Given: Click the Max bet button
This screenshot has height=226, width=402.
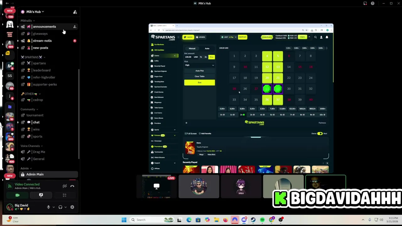Looking at the screenshot, I should [211, 57].
